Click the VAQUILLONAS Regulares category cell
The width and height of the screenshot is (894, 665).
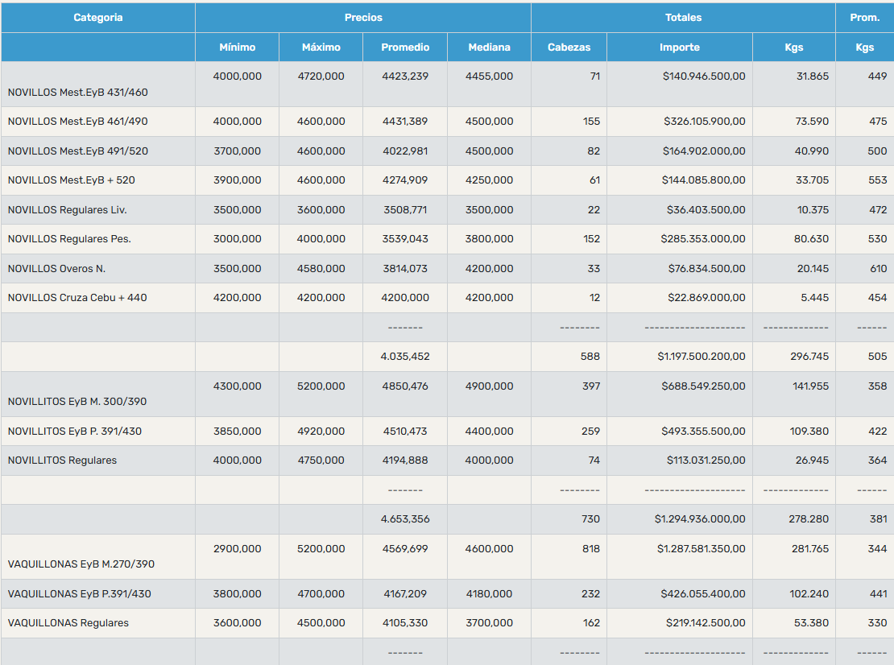[x=98, y=623]
